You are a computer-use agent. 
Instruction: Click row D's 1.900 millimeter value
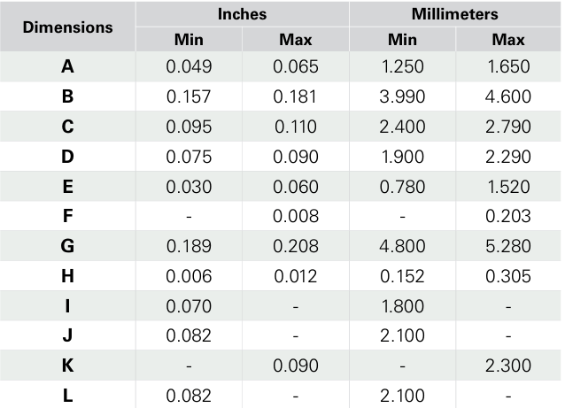[x=402, y=157]
